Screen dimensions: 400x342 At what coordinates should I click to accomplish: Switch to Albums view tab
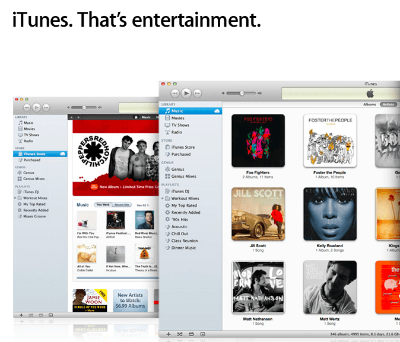[369, 104]
